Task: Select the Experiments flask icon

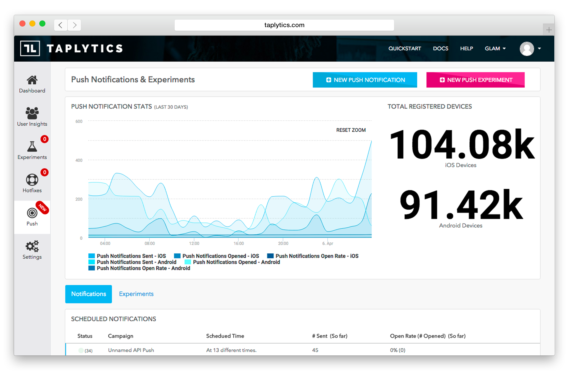Action: (32, 147)
